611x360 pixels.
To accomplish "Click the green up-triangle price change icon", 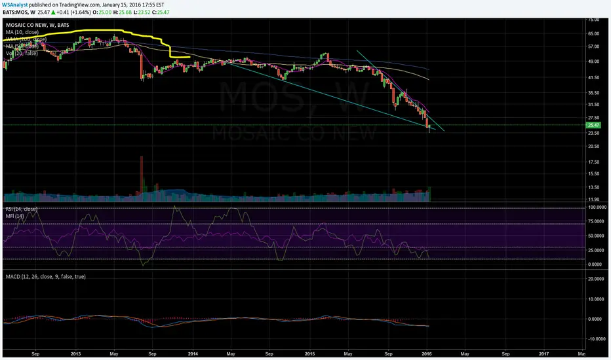I will (x=53, y=12).
